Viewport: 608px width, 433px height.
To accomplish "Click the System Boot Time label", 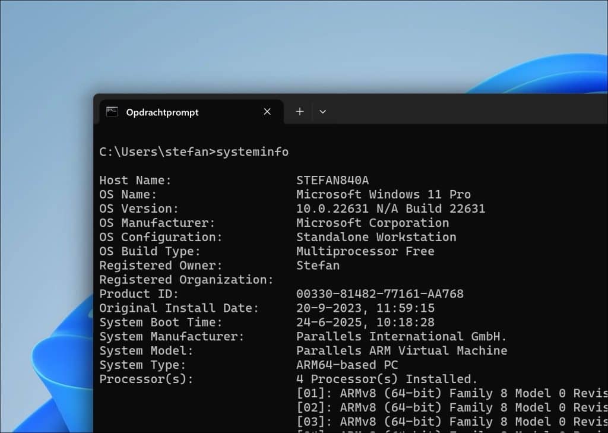I will 161,323.
